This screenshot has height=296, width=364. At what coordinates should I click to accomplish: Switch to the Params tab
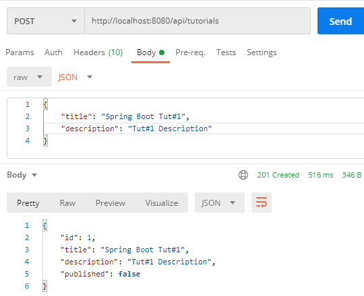[20, 52]
